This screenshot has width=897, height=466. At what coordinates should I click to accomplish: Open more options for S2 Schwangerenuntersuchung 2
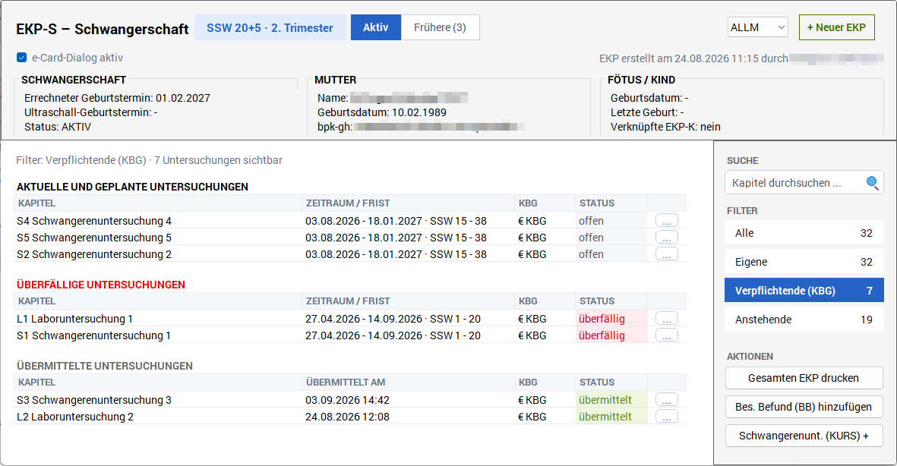666,253
